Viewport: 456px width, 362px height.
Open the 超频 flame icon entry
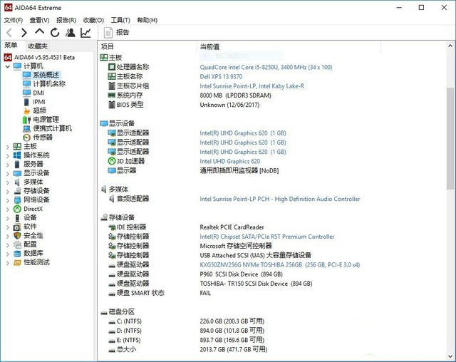coord(27,110)
